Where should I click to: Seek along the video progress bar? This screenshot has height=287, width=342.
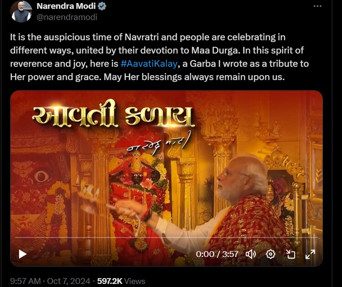[166, 237]
